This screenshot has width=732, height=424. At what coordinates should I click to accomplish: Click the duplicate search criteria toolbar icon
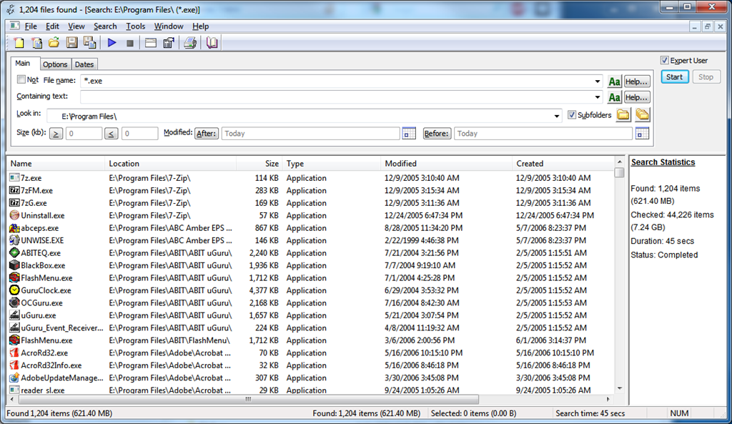36,43
